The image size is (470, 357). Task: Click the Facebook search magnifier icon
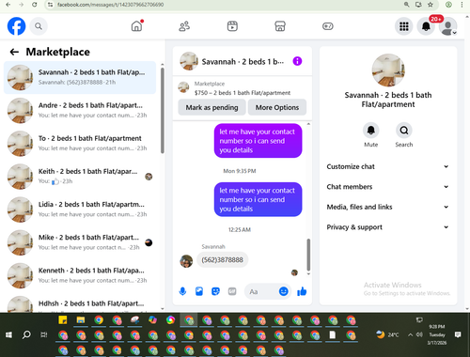click(39, 26)
